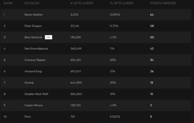
Task: Click the Poro division name
Action: 27,117
